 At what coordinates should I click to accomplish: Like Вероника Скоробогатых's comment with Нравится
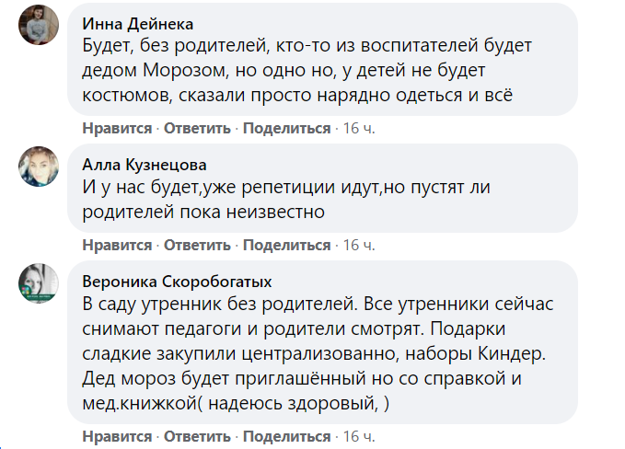point(117,436)
